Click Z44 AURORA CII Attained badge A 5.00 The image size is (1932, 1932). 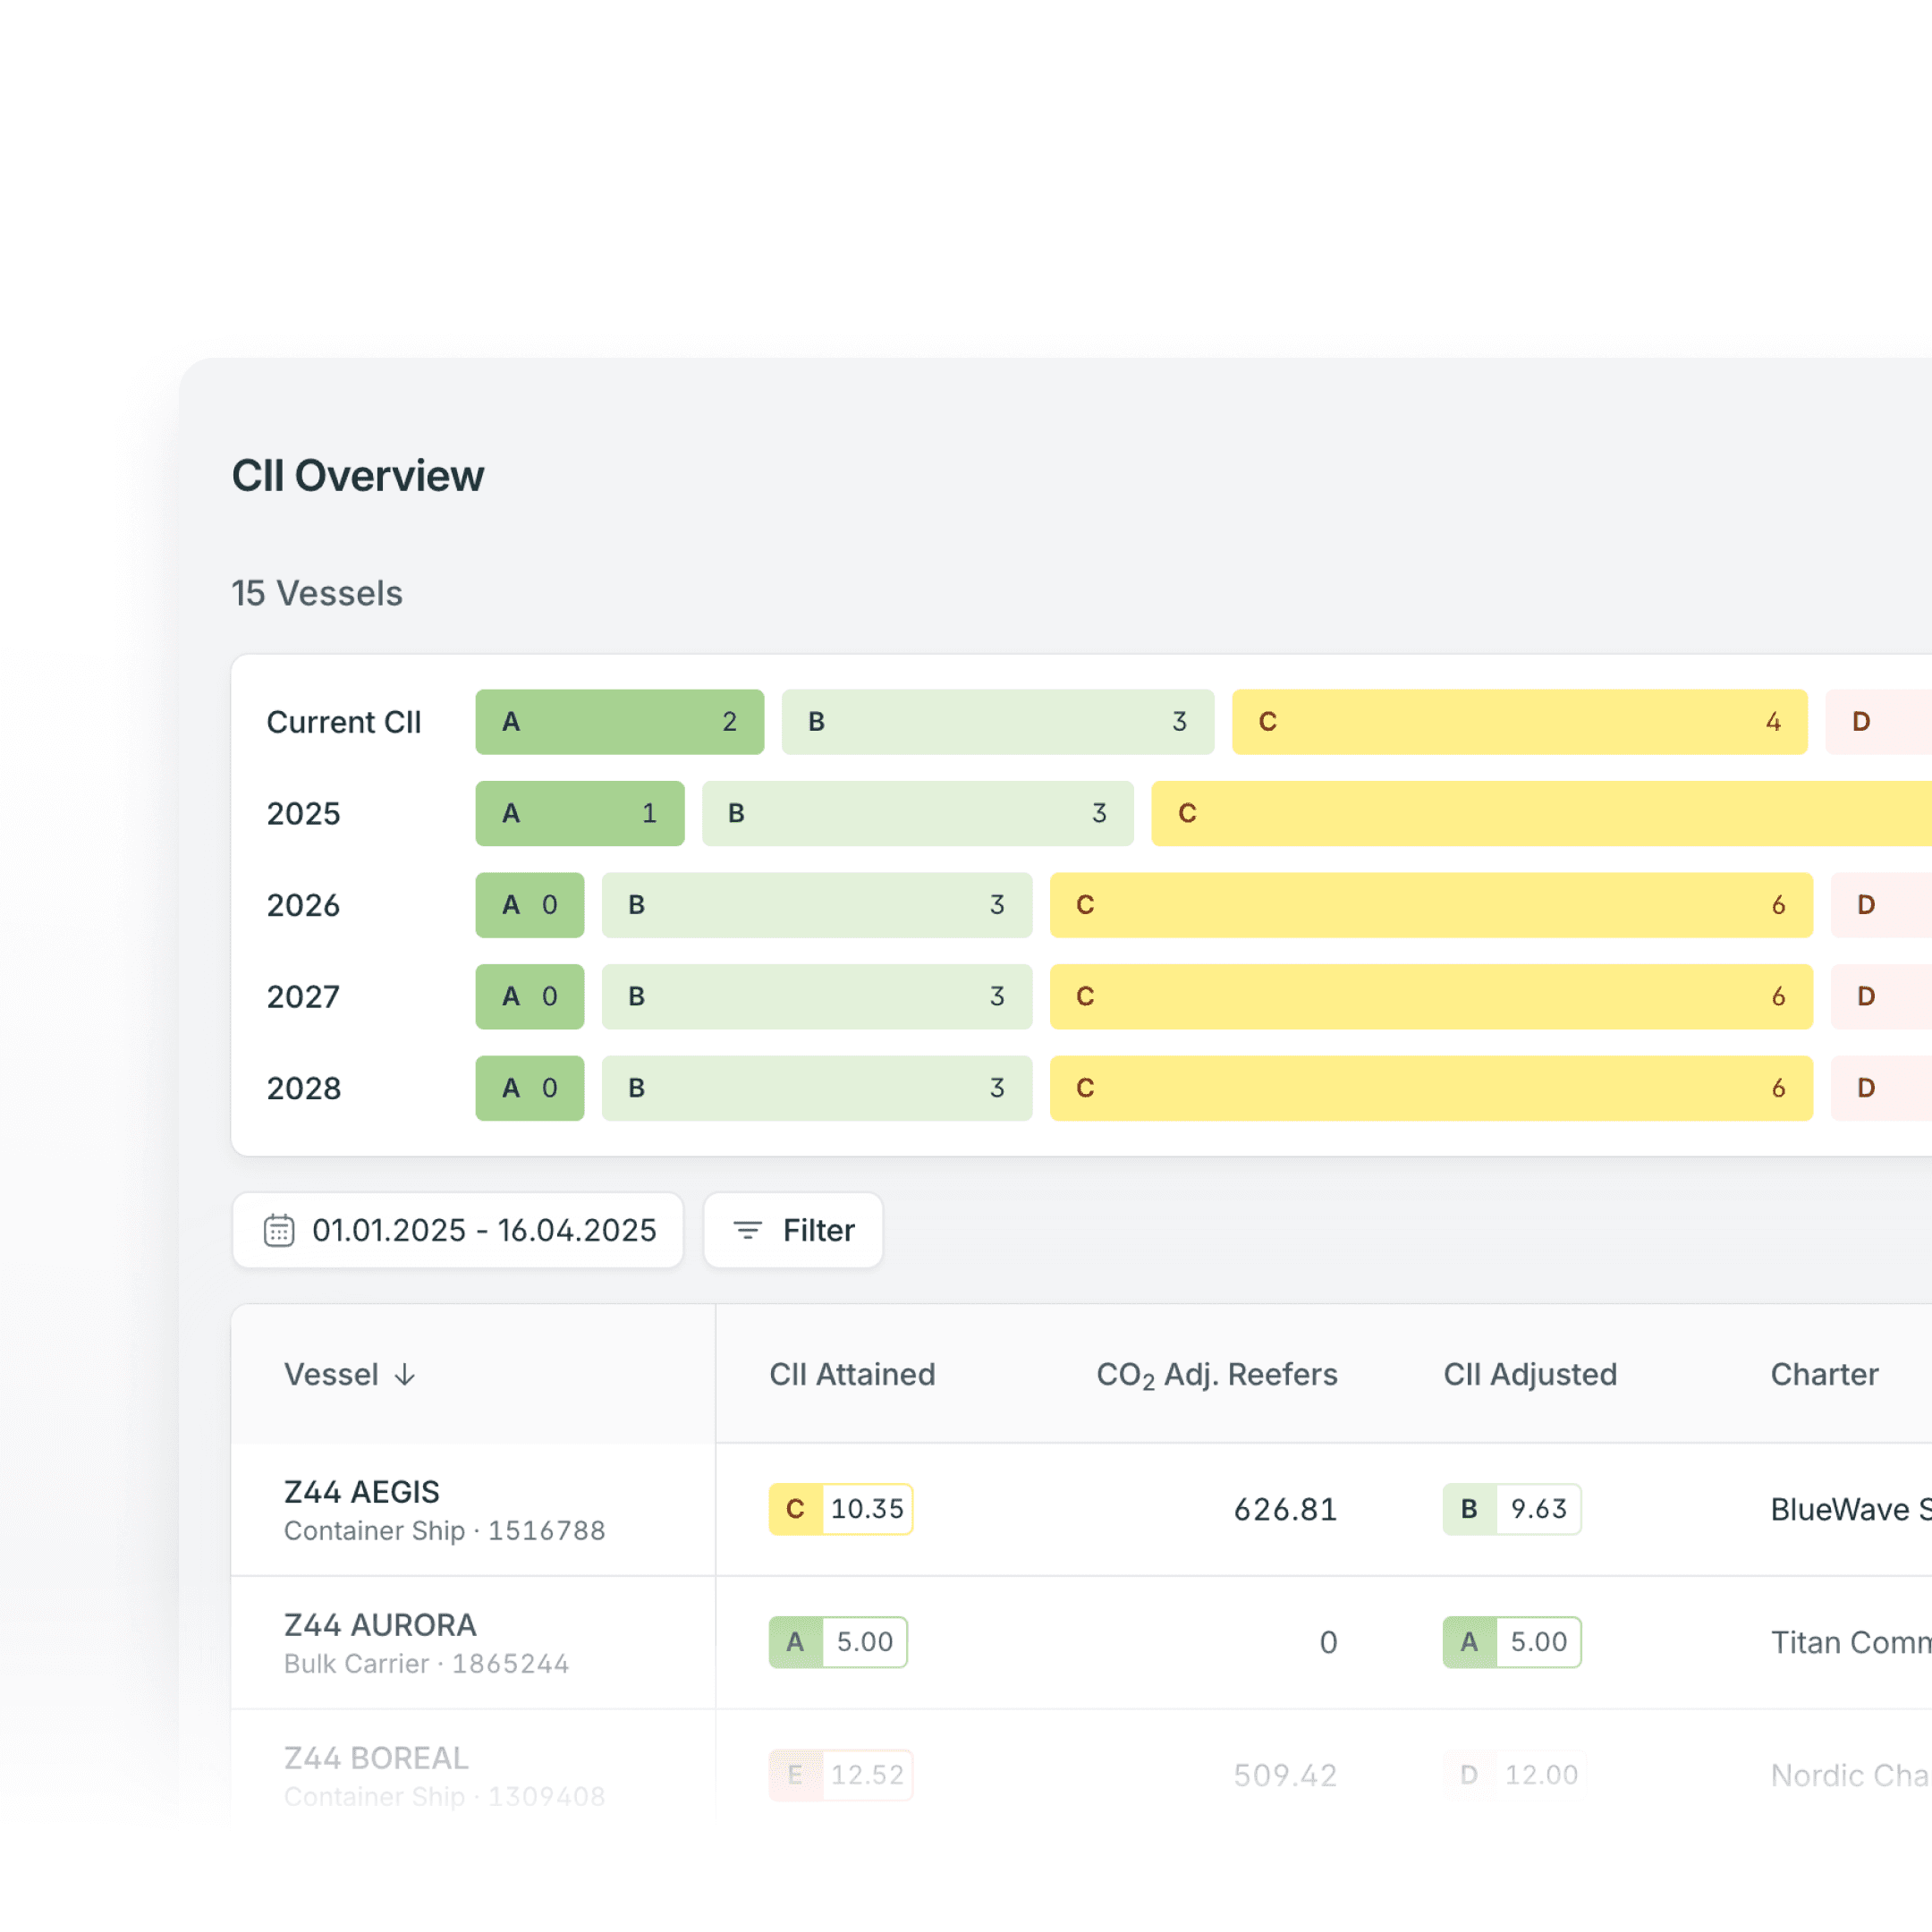coord(838,1642)
